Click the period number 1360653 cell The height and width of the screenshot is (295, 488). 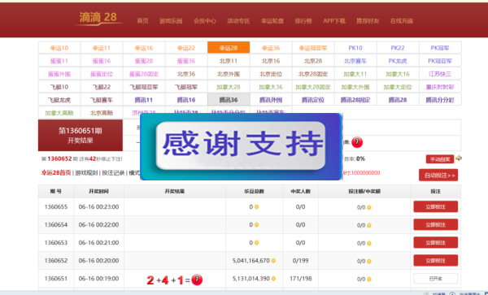[x=56, y=242]
